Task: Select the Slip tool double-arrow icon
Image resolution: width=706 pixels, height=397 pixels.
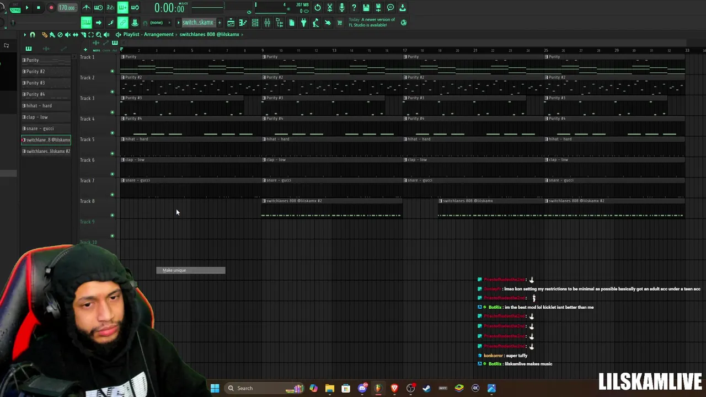Action: (x=76, y=35)
